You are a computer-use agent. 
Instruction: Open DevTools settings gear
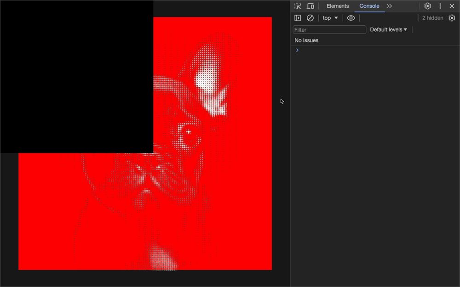click(428, 6)
